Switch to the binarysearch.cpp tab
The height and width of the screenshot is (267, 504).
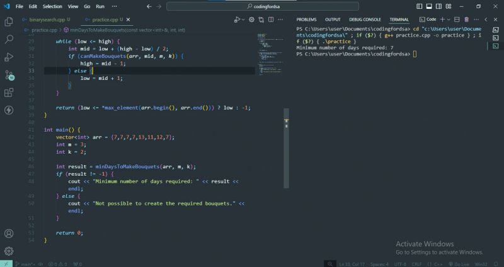[x=44, y=20]
